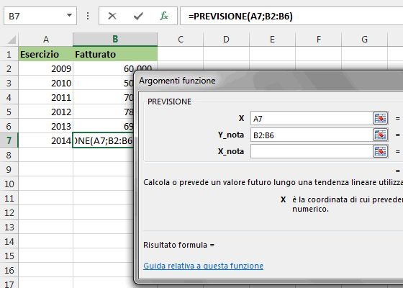Image resolution: width=403 pixels, height=288 pixels.
Task: Select cell containing year 2012
Action: tap(45, 112)
